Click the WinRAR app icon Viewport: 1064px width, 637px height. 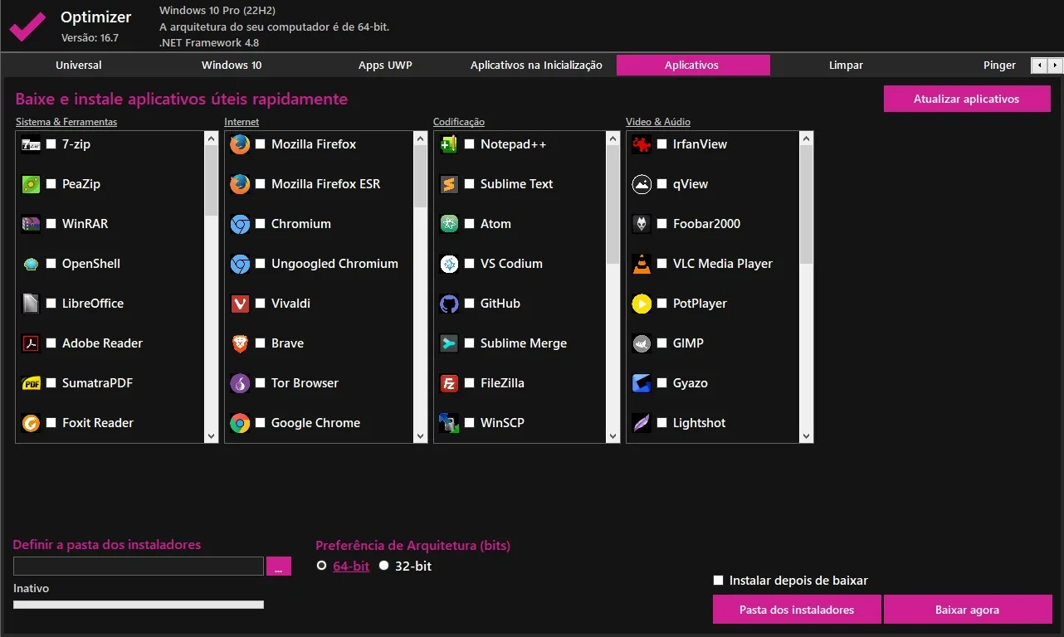tap(31, 224)
